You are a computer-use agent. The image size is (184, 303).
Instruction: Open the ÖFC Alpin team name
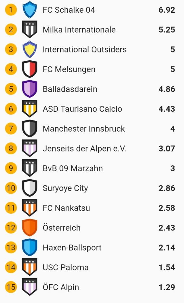tap(61, 287)
